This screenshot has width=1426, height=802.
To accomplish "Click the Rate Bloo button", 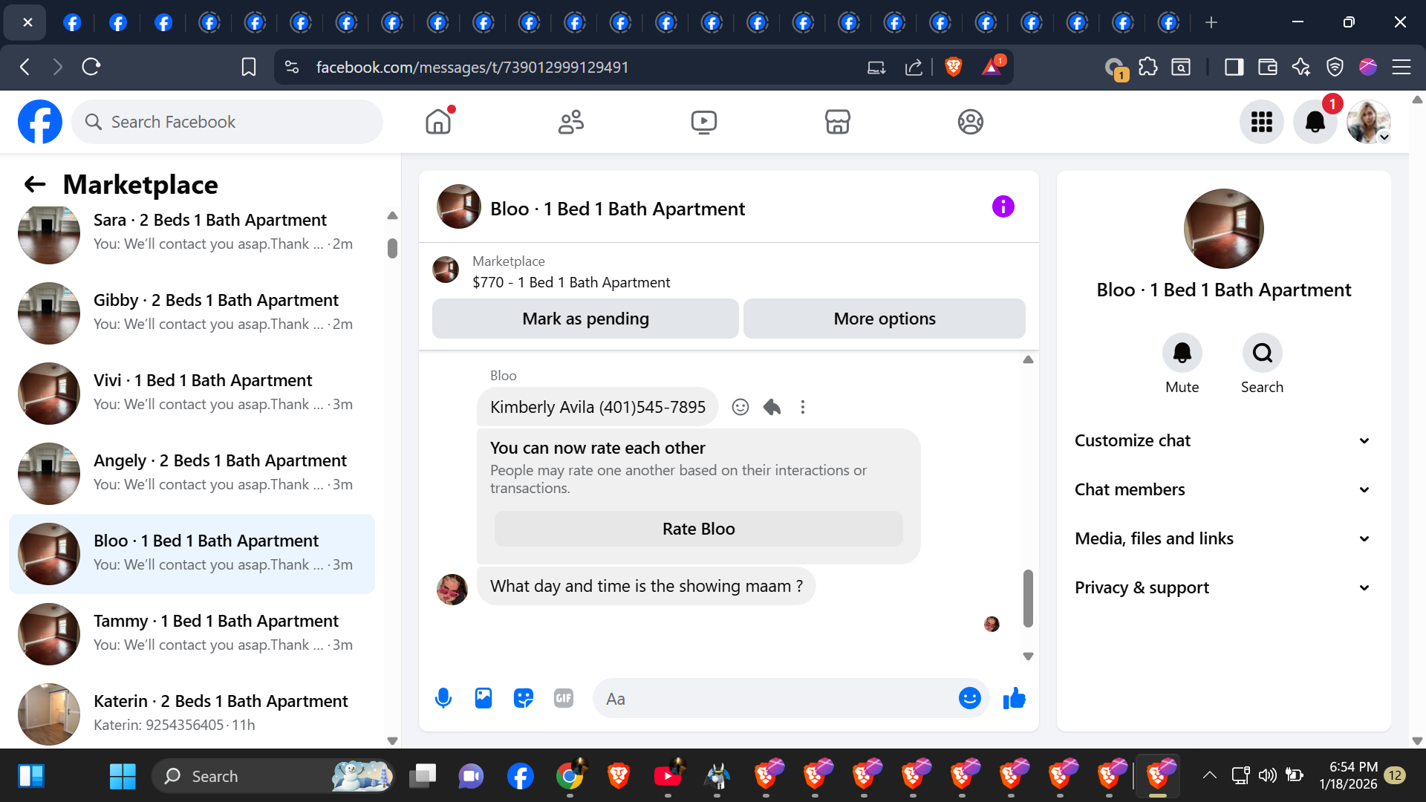I will coord(698,529).
